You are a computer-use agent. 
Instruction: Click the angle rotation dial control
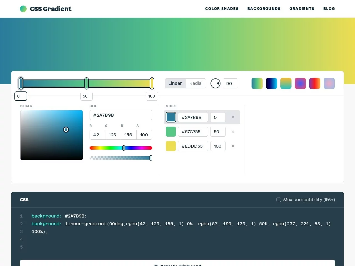[x=215, y=83]
